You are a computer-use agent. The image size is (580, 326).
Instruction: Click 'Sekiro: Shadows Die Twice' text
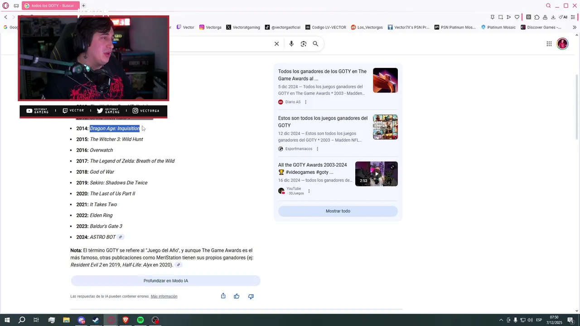pos(119,183)
